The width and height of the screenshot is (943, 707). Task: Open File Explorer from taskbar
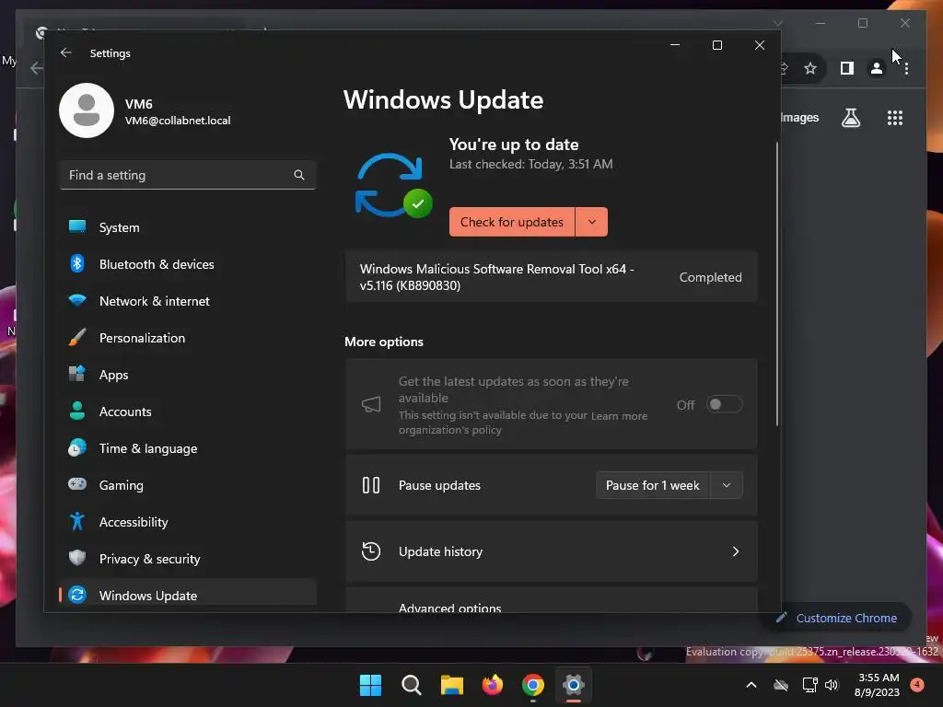pos(451,685)
